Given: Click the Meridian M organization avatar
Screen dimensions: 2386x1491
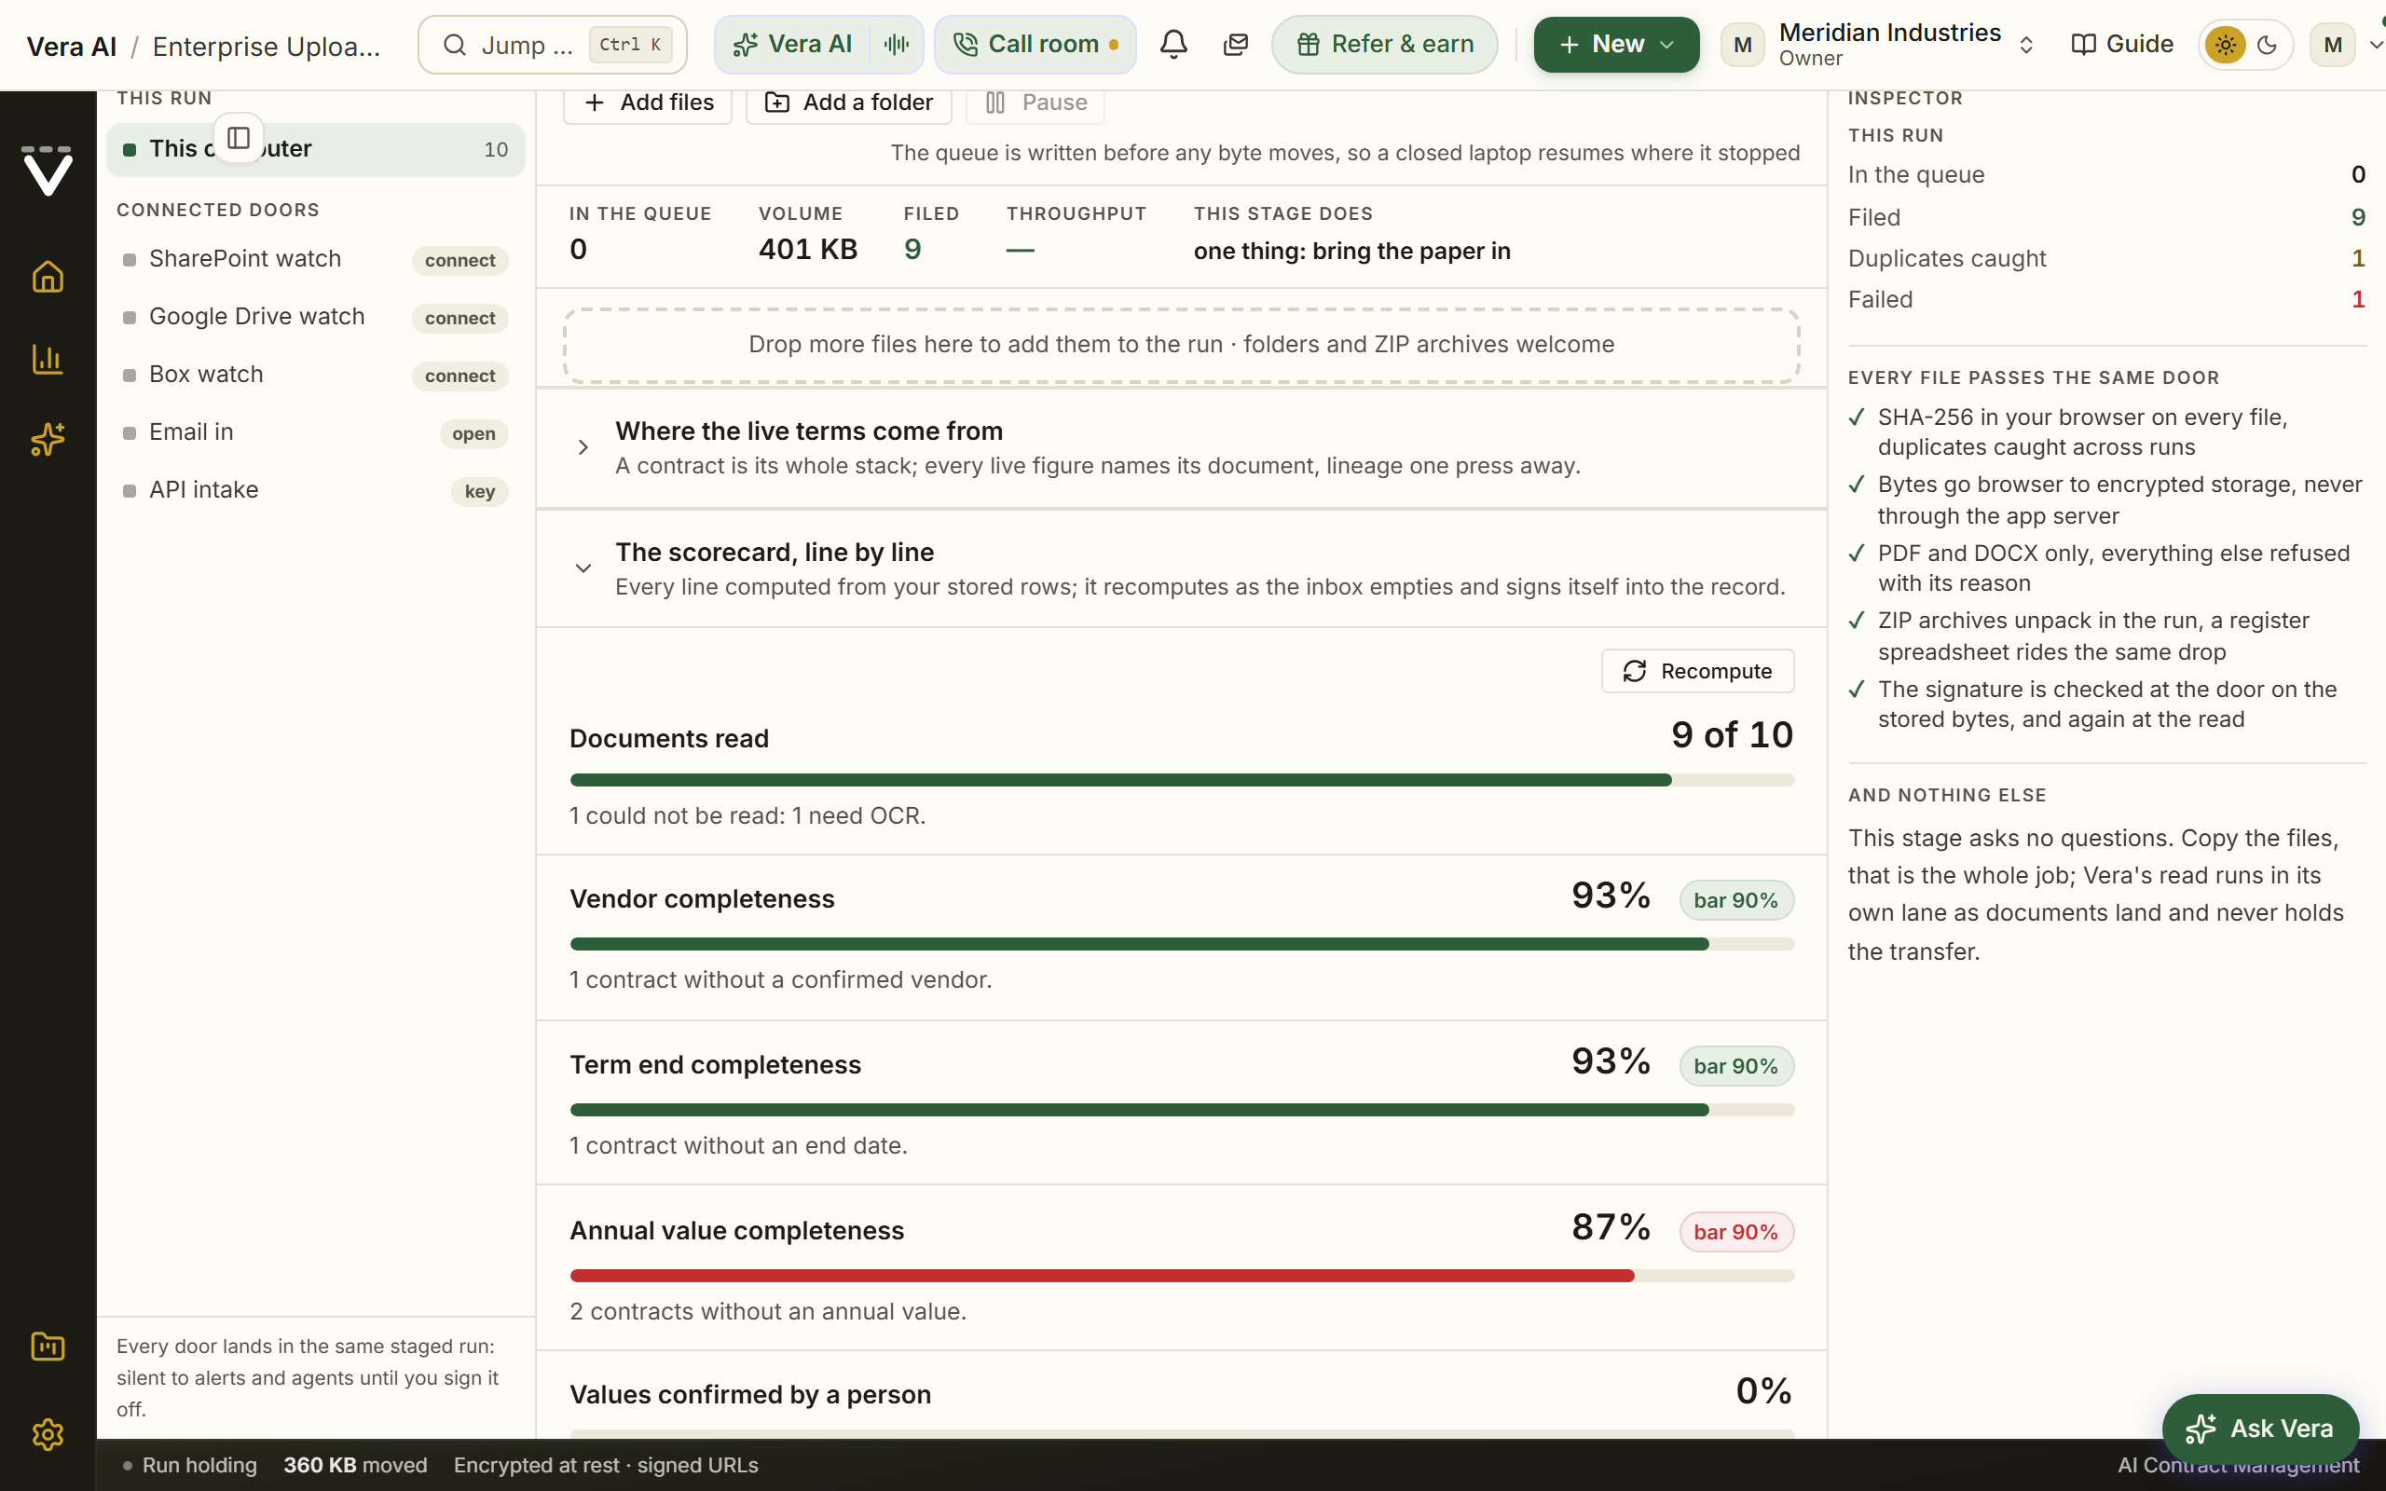Looking at the screenshot, I should (x=1742, y=45).
